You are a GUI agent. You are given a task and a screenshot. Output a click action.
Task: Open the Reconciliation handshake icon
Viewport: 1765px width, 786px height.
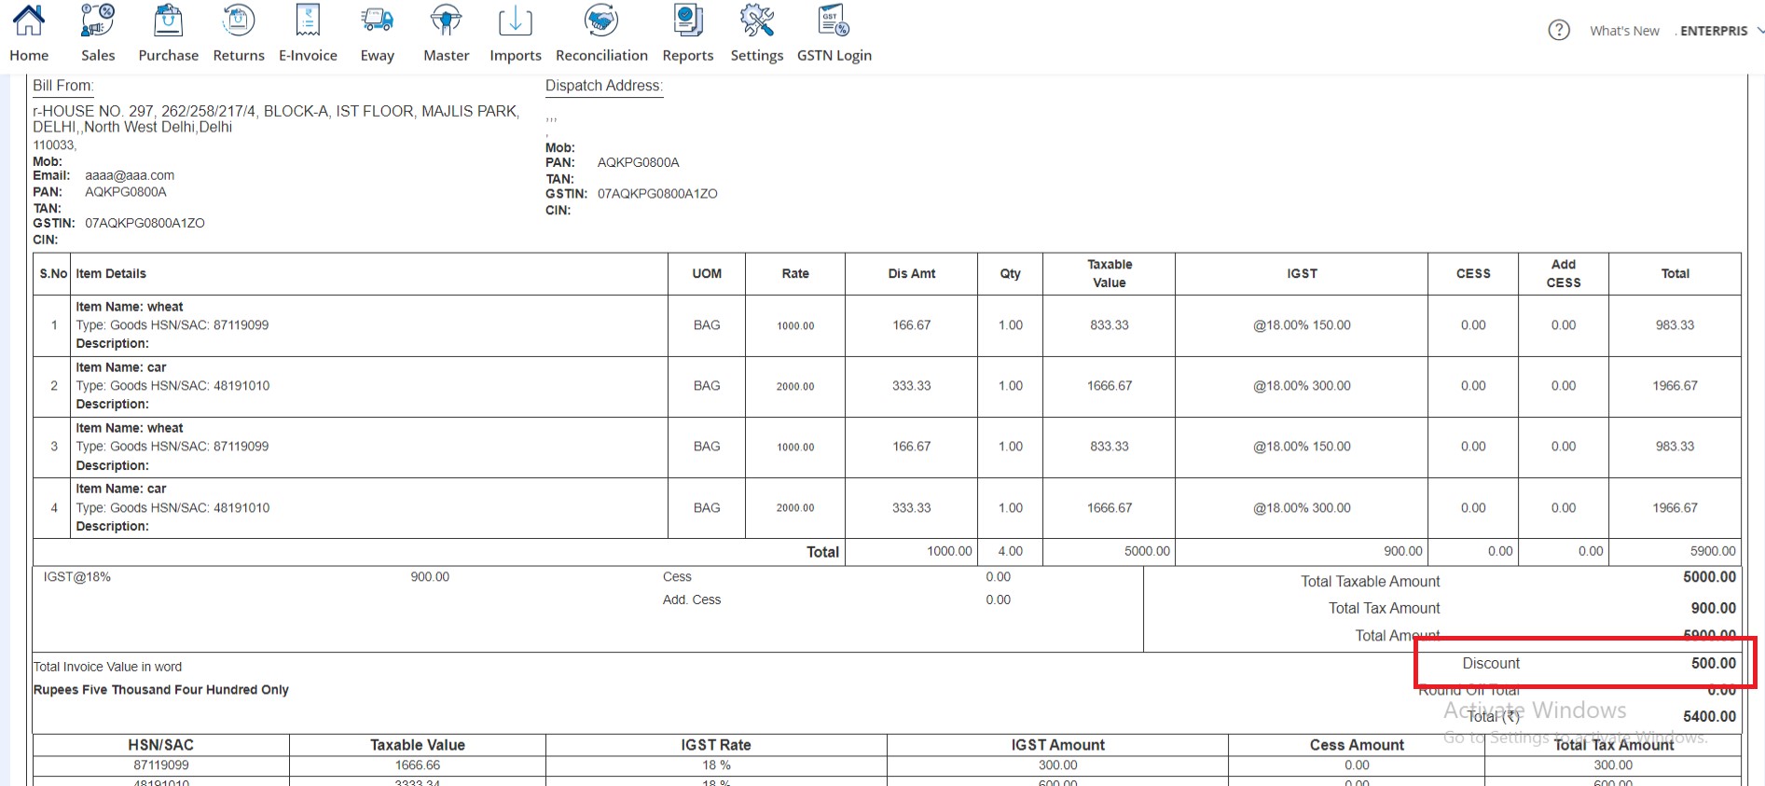pos(601,21)
